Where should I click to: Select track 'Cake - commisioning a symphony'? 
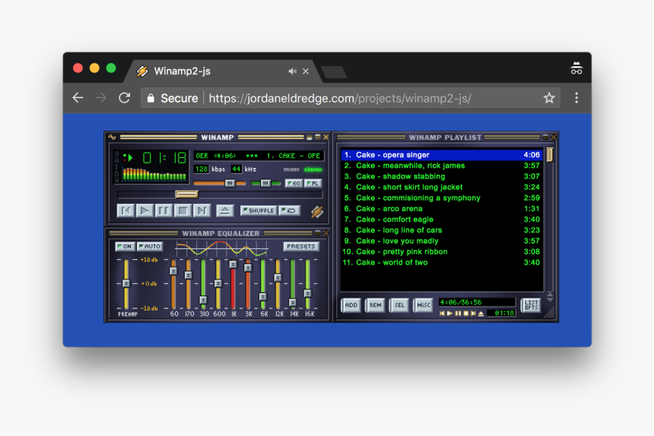(x=442, y=198)
